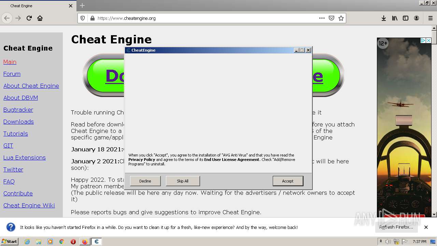Click page scrollbar up arrow
The image size is (437, 246).
pos(434,27)
